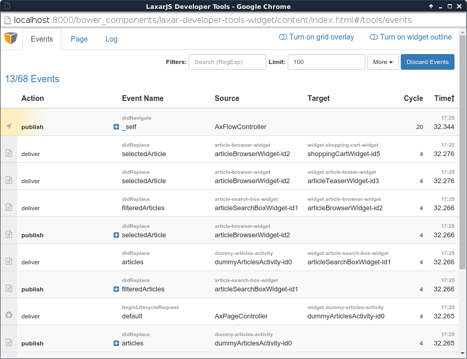Expand the _self didNavigate event details
The width and height of the screenshot is (467, 359).
(116, 127)
